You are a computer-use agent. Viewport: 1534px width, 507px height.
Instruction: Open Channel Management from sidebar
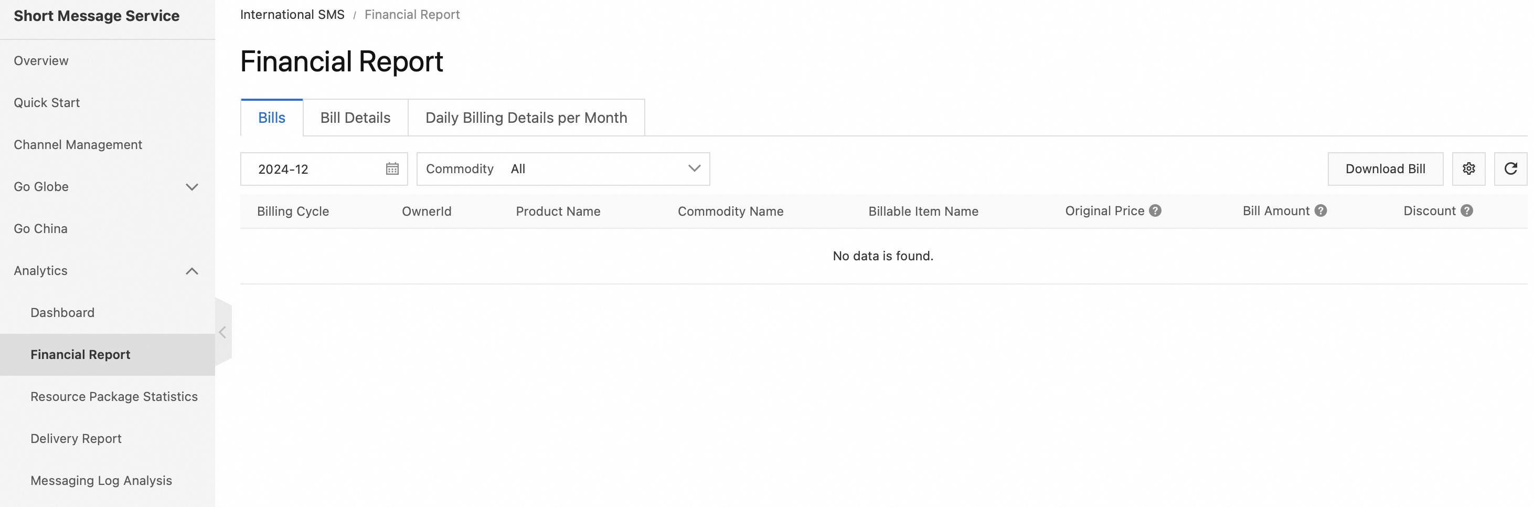pos(78,144)
